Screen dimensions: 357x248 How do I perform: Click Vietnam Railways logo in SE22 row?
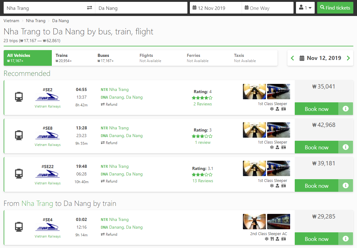48,174
